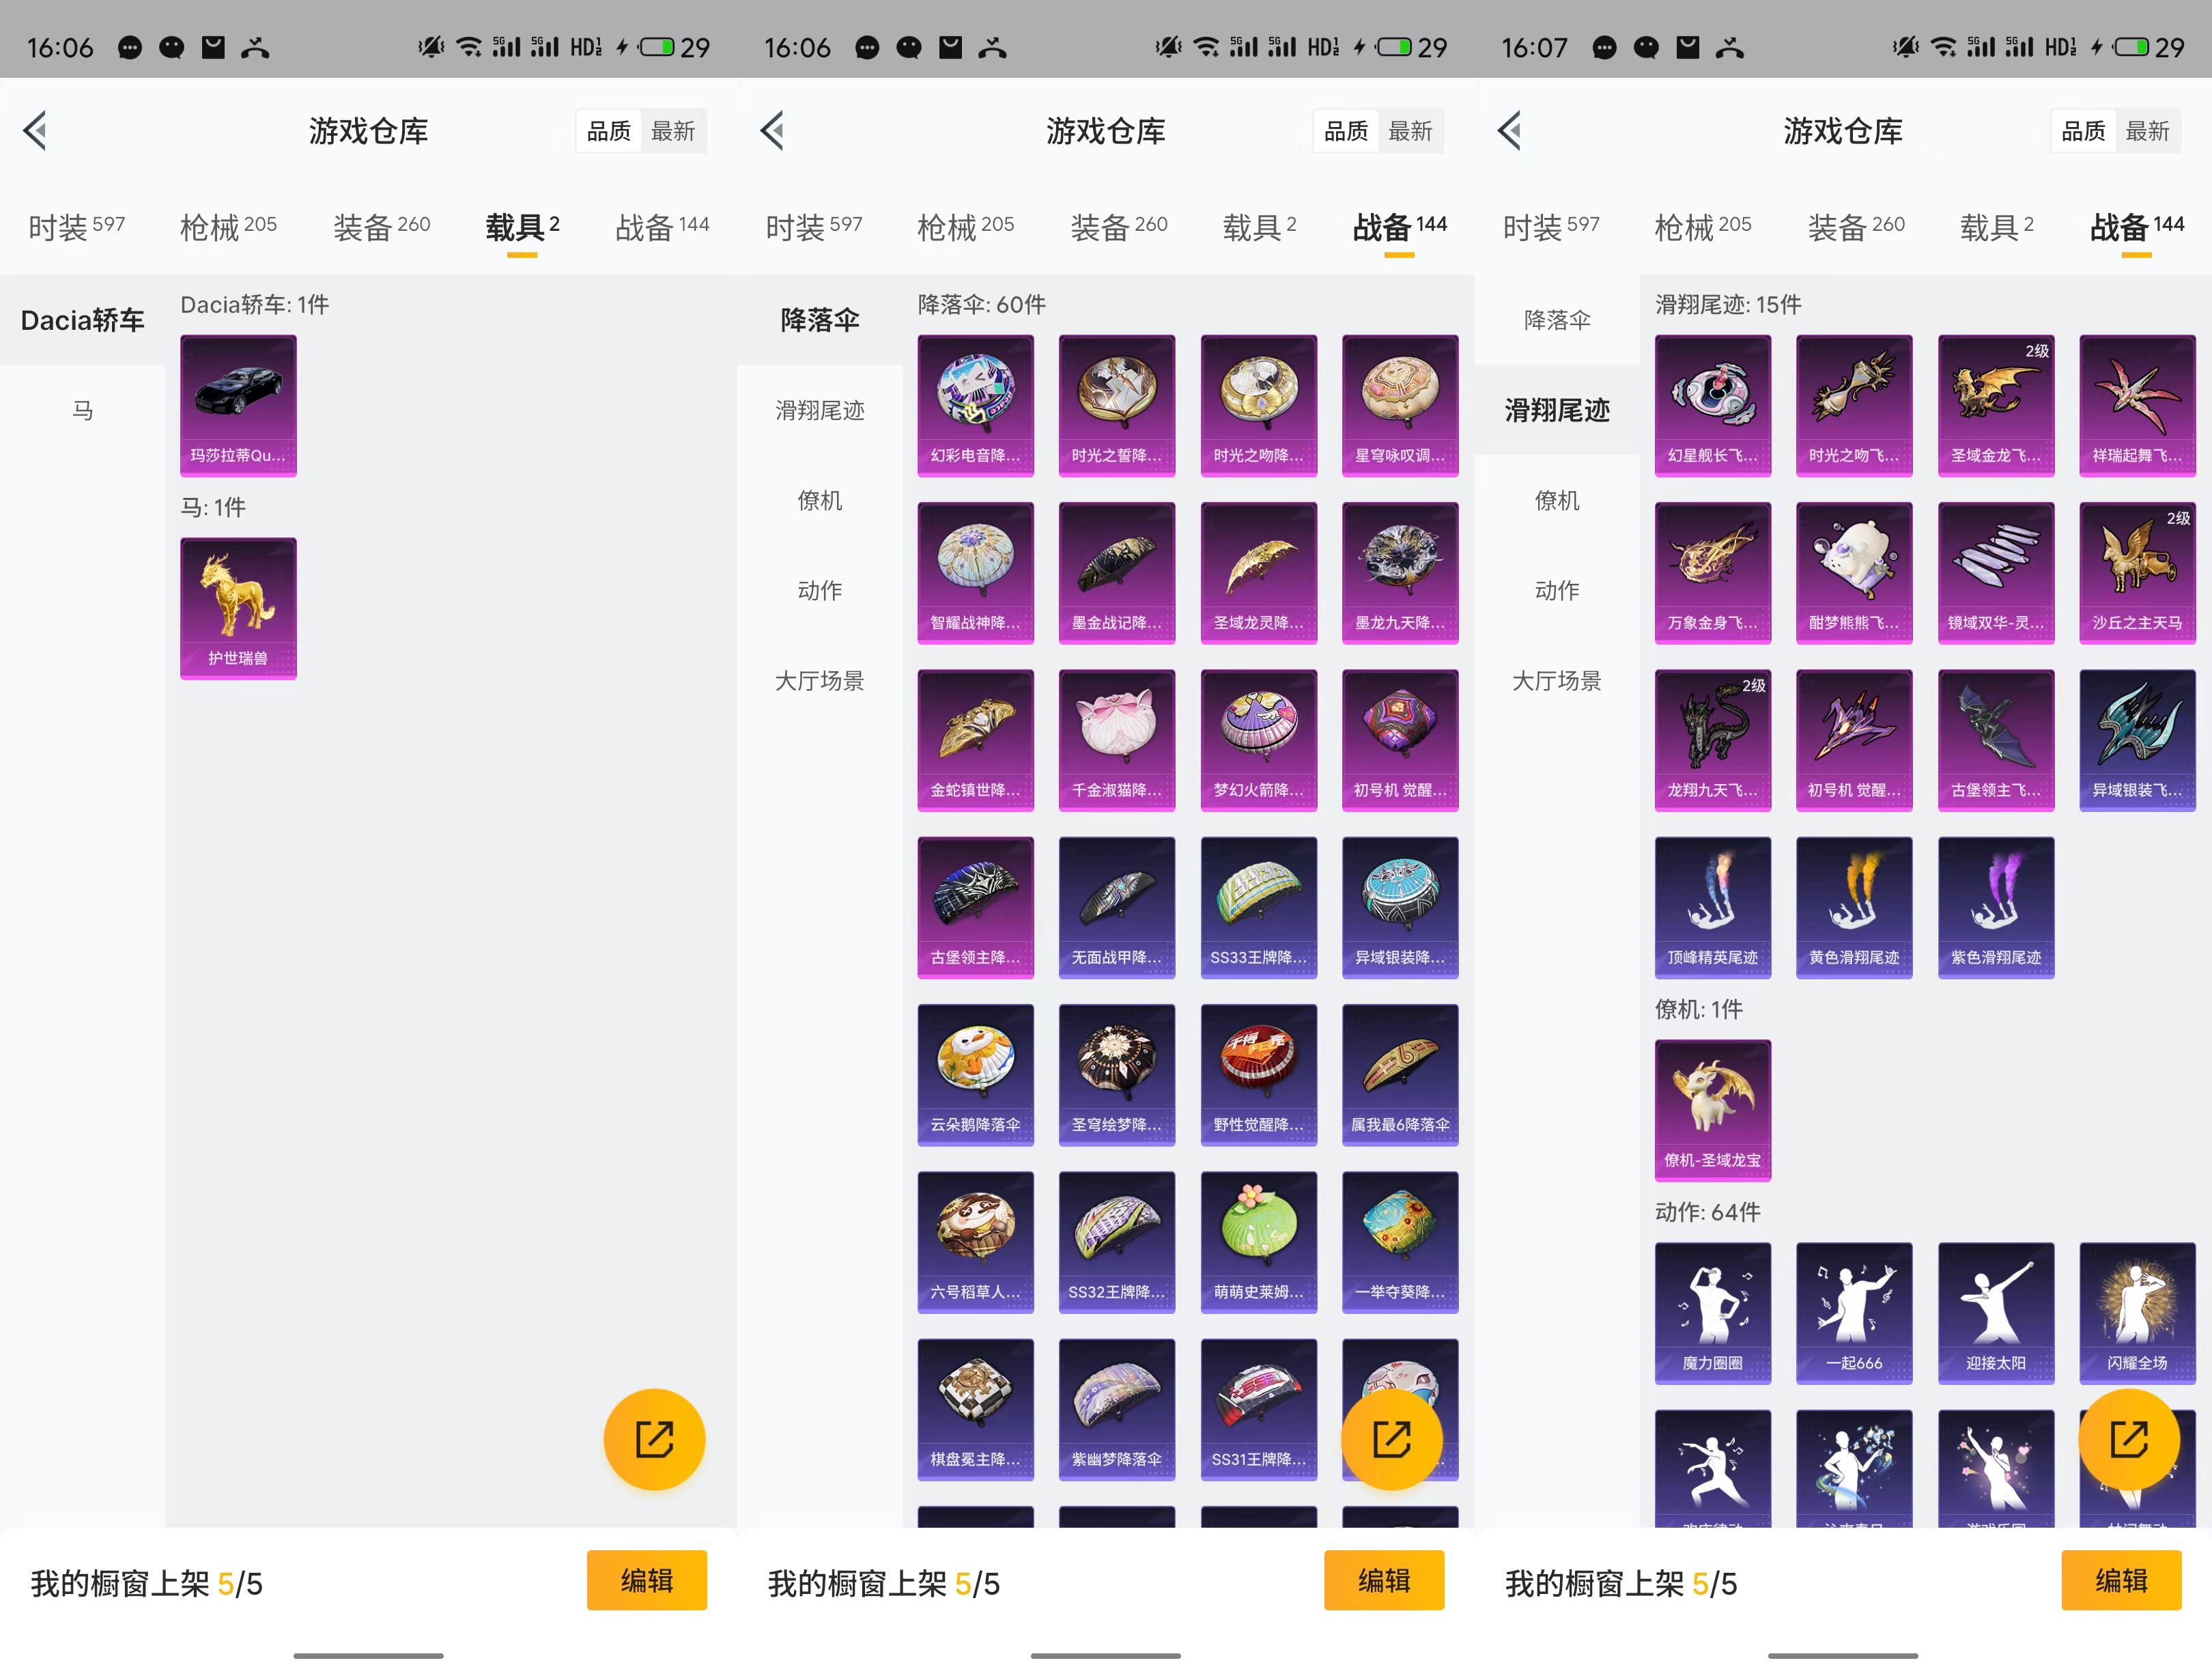2212x1680 pixels.
Task: Open the 玛莎拉蒂 car item
Action: click(238, 405)
